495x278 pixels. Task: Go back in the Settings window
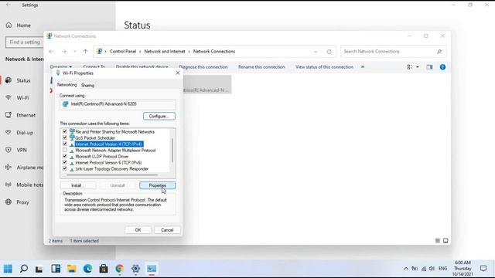[x=8, y=5]
